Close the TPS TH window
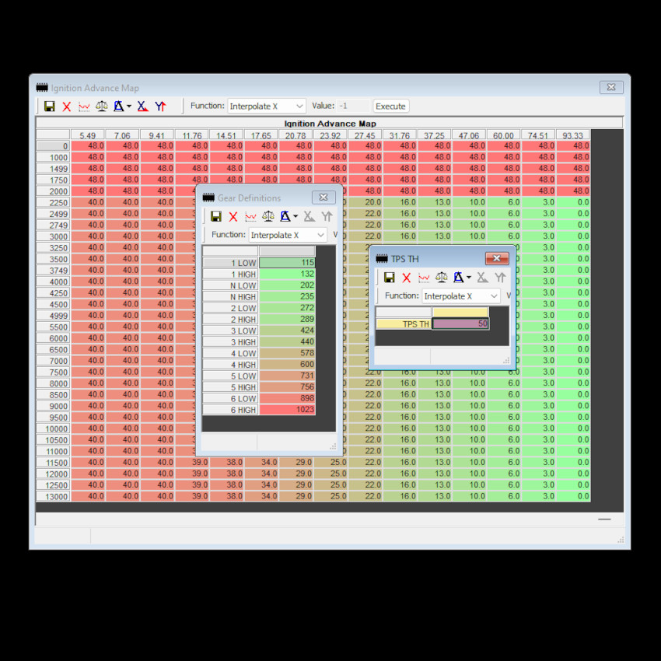Image resolution: width=661 pixels, height=661 pixels. click(497, 258)
